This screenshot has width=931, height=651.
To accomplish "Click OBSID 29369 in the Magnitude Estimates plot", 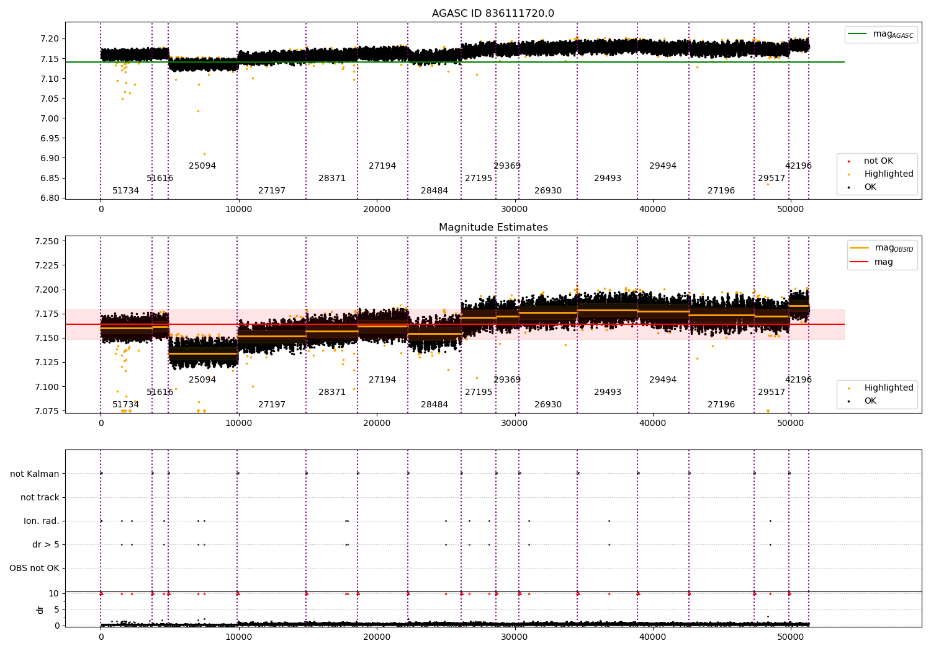I will pyautogui.click(x=507, y=380).
